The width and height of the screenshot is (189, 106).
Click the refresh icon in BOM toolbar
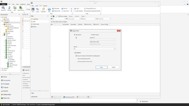click(51, 16)
